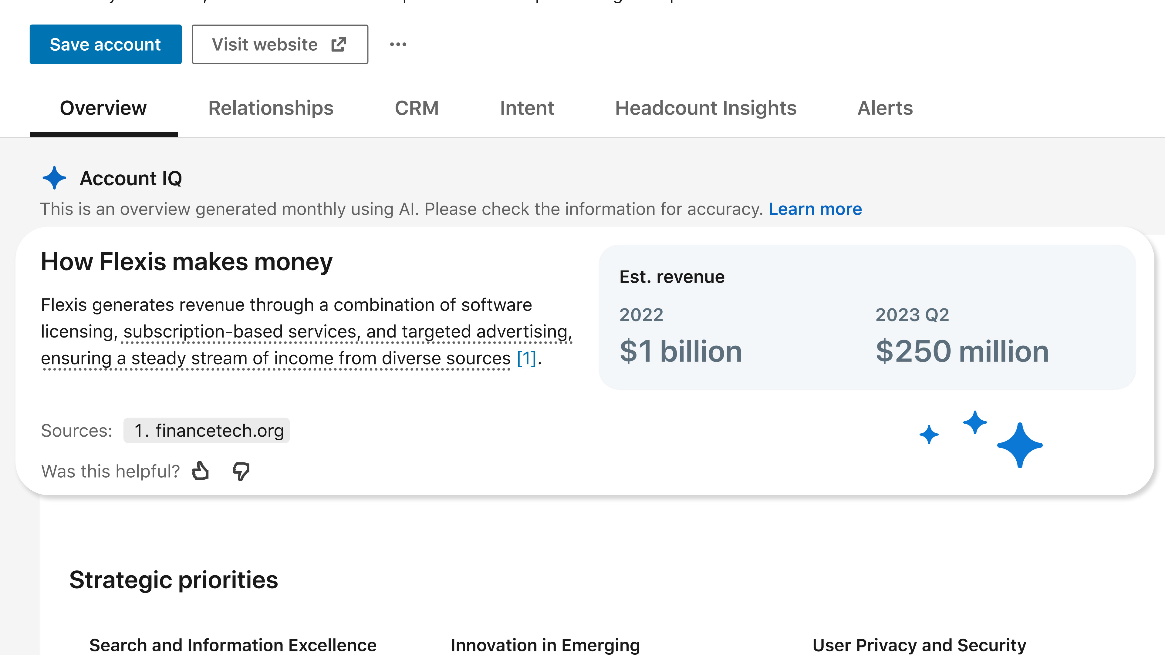Open the CRM tab
This screenshot has height=655, width=1165.
coord(417,108)
